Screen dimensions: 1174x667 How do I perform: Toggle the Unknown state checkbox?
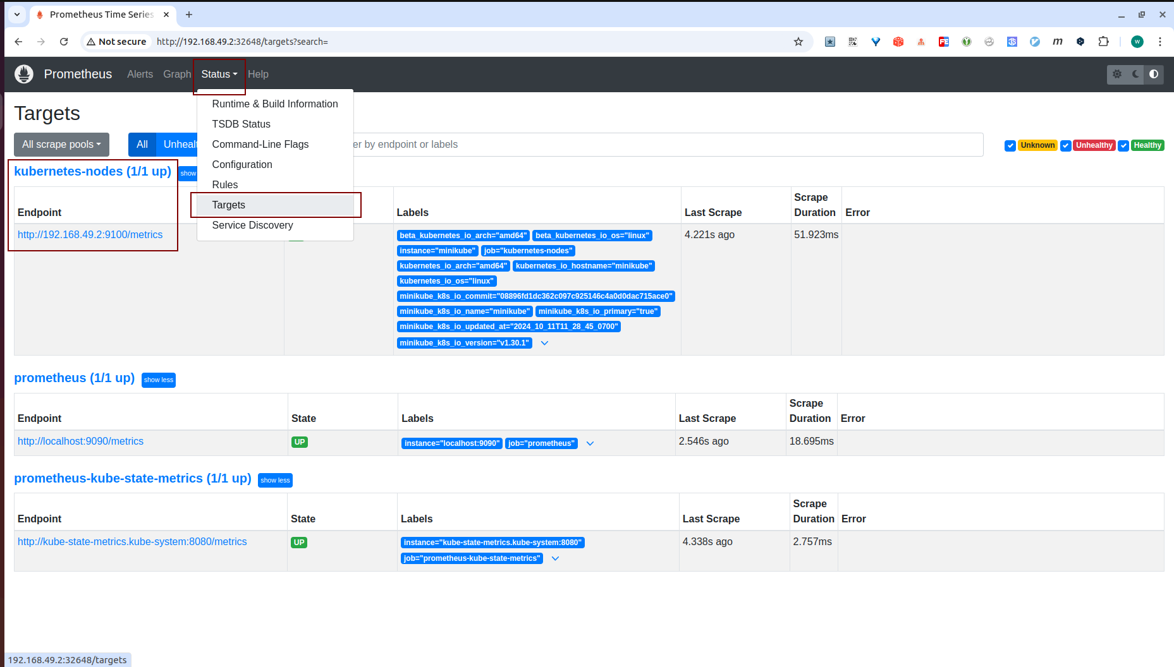(x=1010, y=146)
